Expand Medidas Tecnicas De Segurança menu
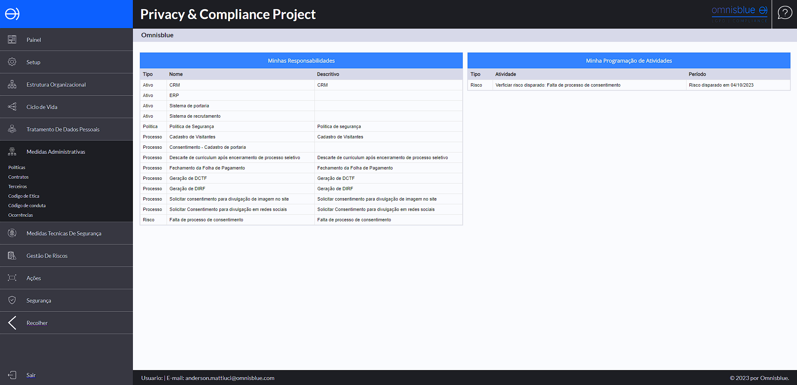 click(64, 234)
